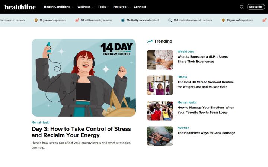Click the workout routine article thumbnail

[x=160, y=85]
